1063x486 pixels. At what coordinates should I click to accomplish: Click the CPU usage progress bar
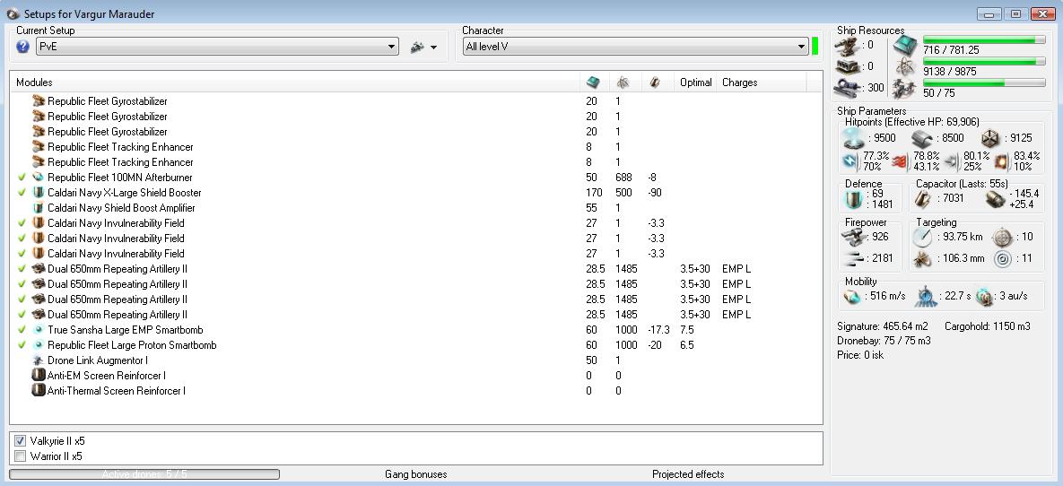[984, 40]
